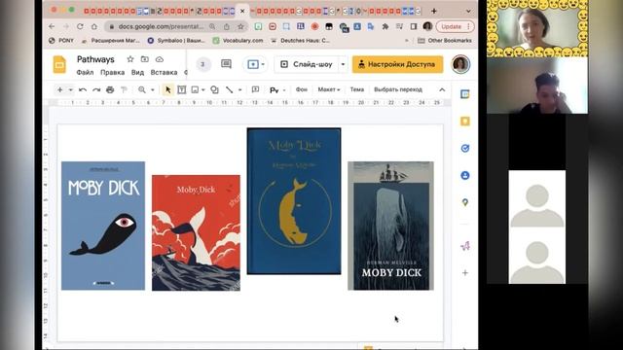Open Calendar in the side panel
This screenshot has width=623, height=350.
coord(465,94)
